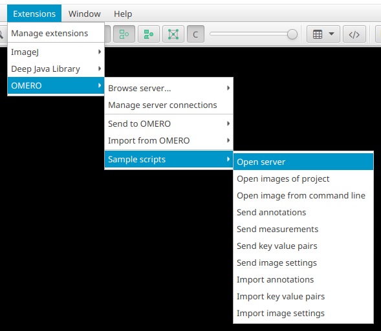Expand the ImageJ submenu
381x331 pixels.
coord(56,52)
